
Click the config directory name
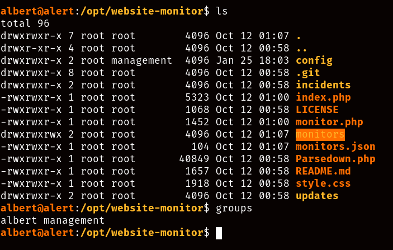[x=314, y=60]
